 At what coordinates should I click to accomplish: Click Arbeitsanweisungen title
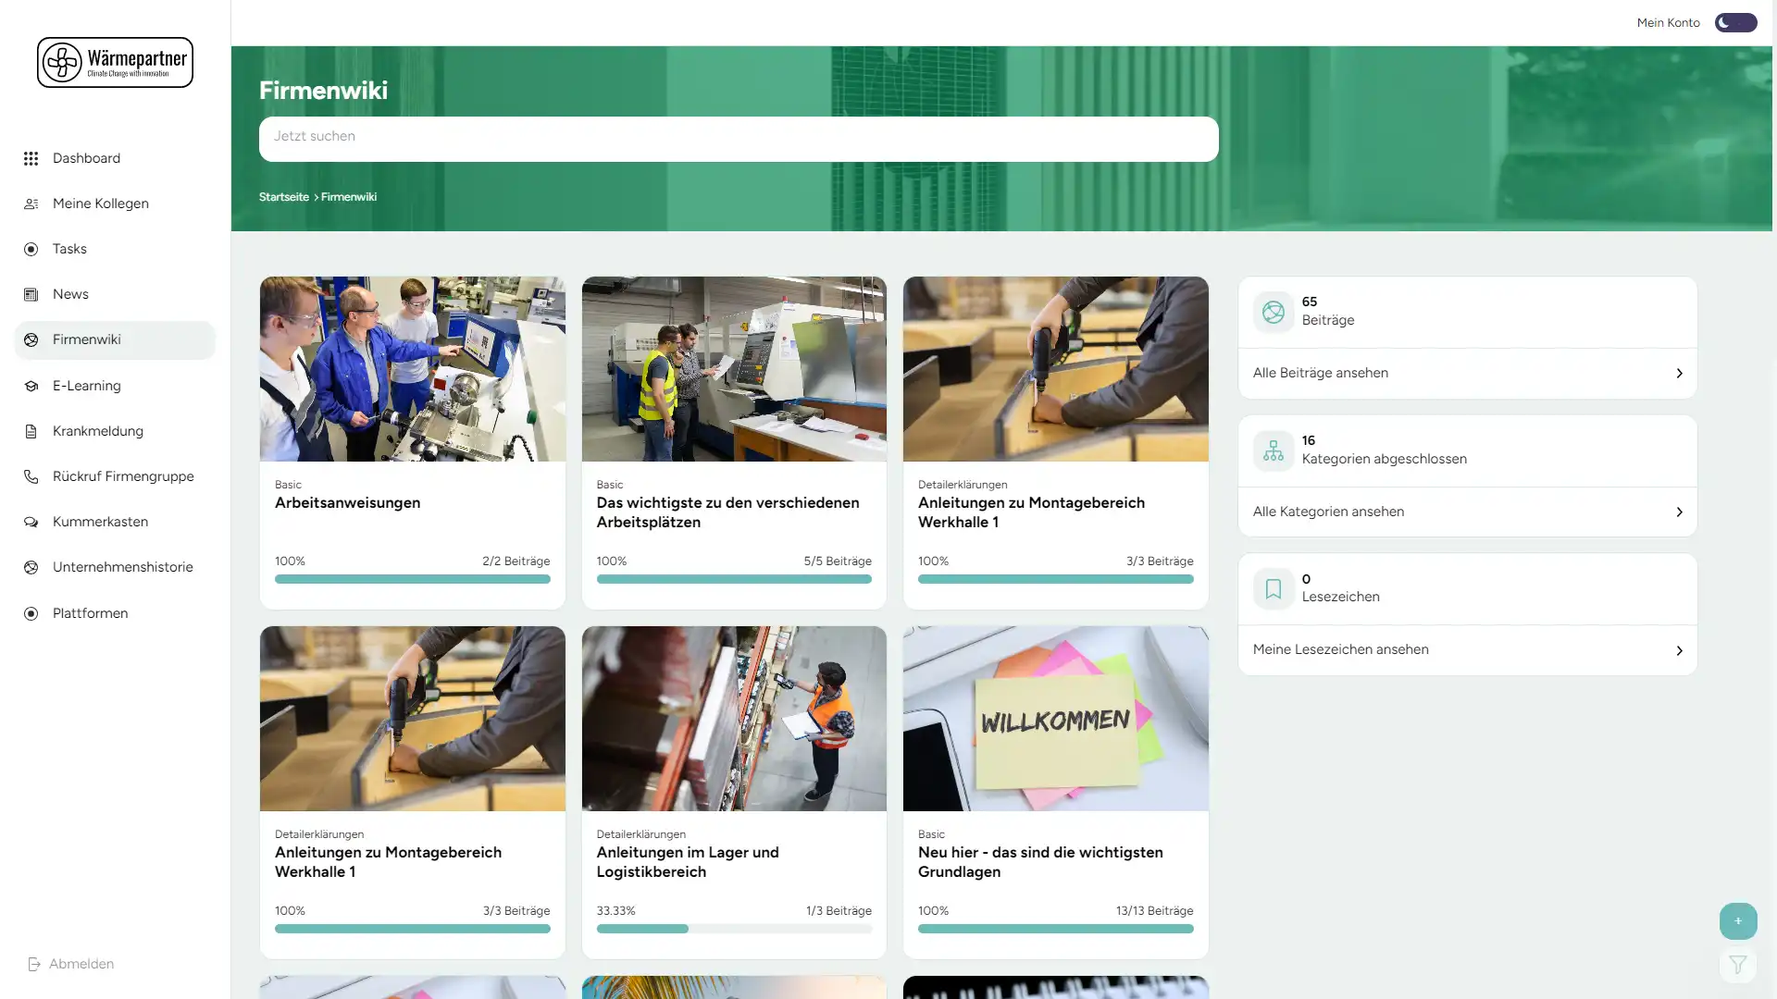pos(347,503)
